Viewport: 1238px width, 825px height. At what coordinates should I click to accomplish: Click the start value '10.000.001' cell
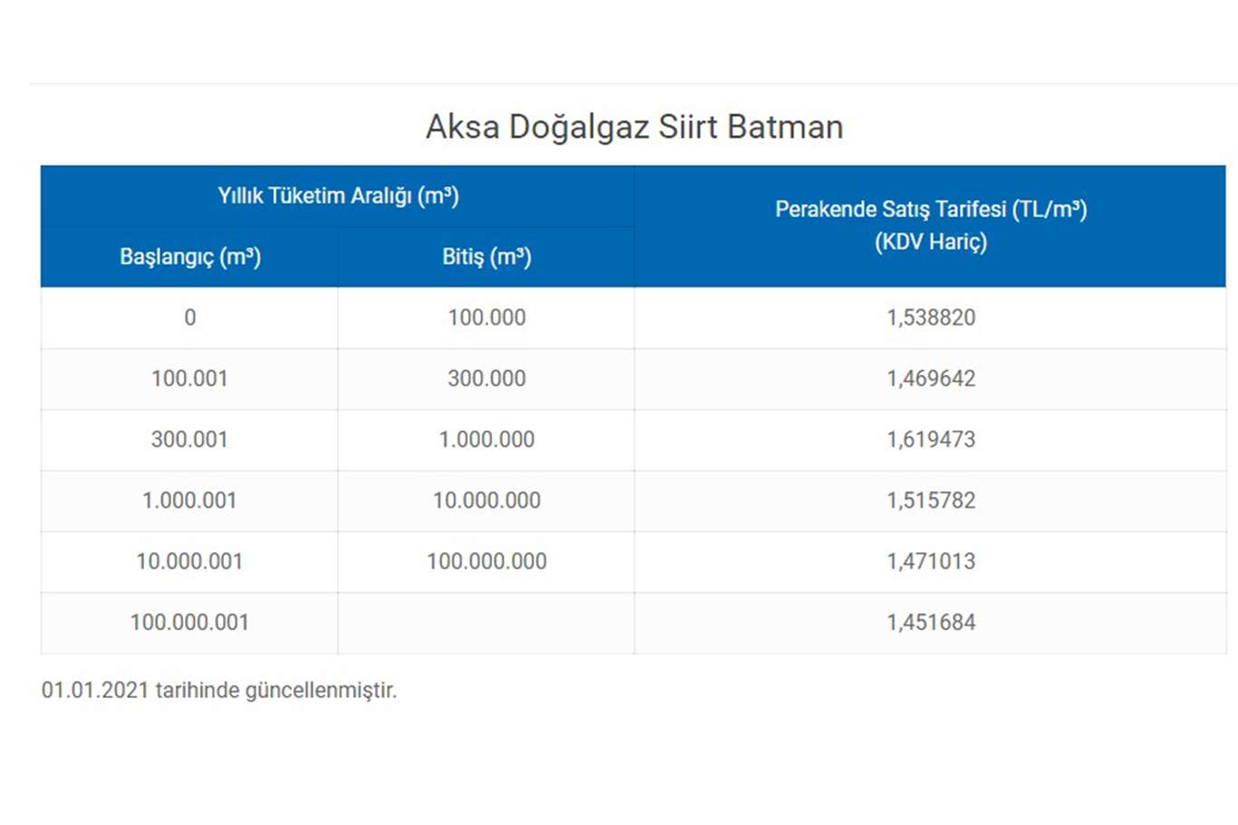[189, 562]
